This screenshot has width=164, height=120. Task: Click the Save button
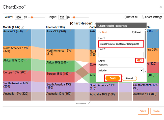click(x=143, y=111)
